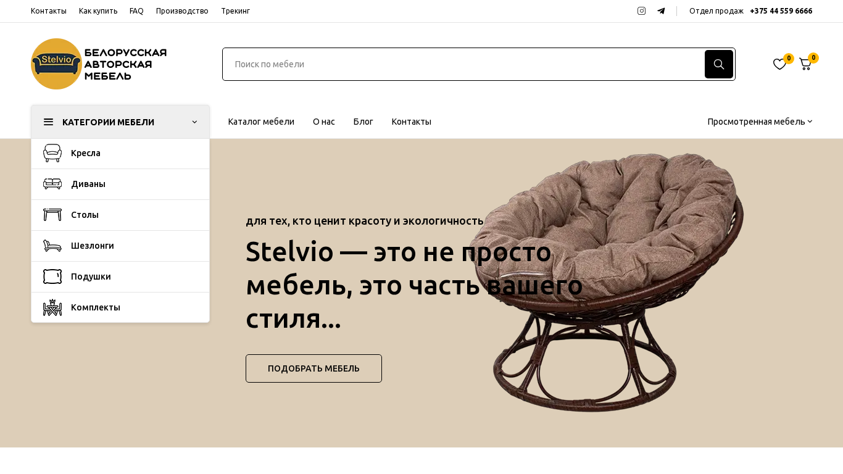This screenshot has width=843, height=474.
Task: Select the Шезлонги lounger category icon
Action: (52, 246)
